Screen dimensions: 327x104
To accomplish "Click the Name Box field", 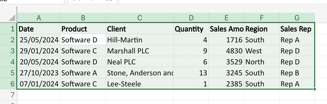I will (32, 2).
